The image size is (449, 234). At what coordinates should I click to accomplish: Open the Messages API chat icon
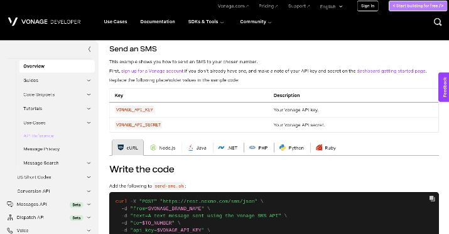click(10, 205)
